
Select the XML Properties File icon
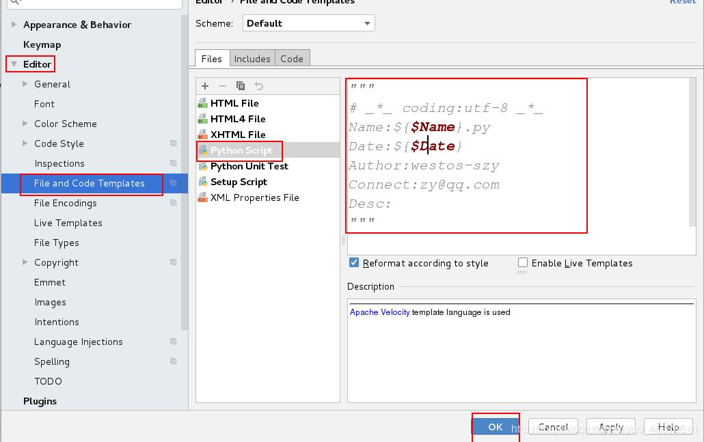point(203,197)
